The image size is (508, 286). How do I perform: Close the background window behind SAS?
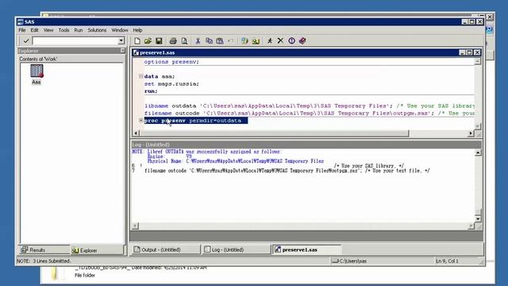click(x=490, y=17)
